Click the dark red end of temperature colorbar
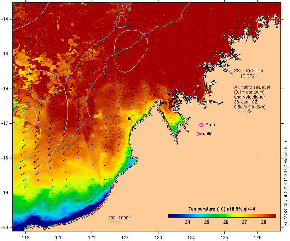The width and height of the screenshot is (290, 241). [x=273, y=215]
